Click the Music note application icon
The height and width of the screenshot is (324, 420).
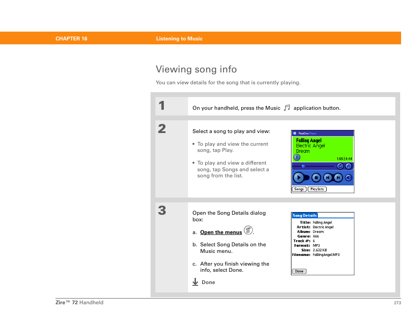pos(287,108)
